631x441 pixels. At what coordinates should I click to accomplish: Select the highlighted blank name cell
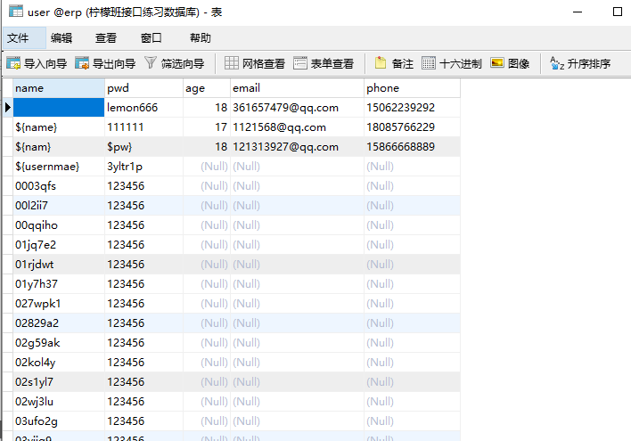tap(59, 108)
